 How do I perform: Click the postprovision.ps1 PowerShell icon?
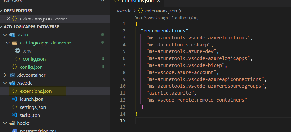coord(15,131)
